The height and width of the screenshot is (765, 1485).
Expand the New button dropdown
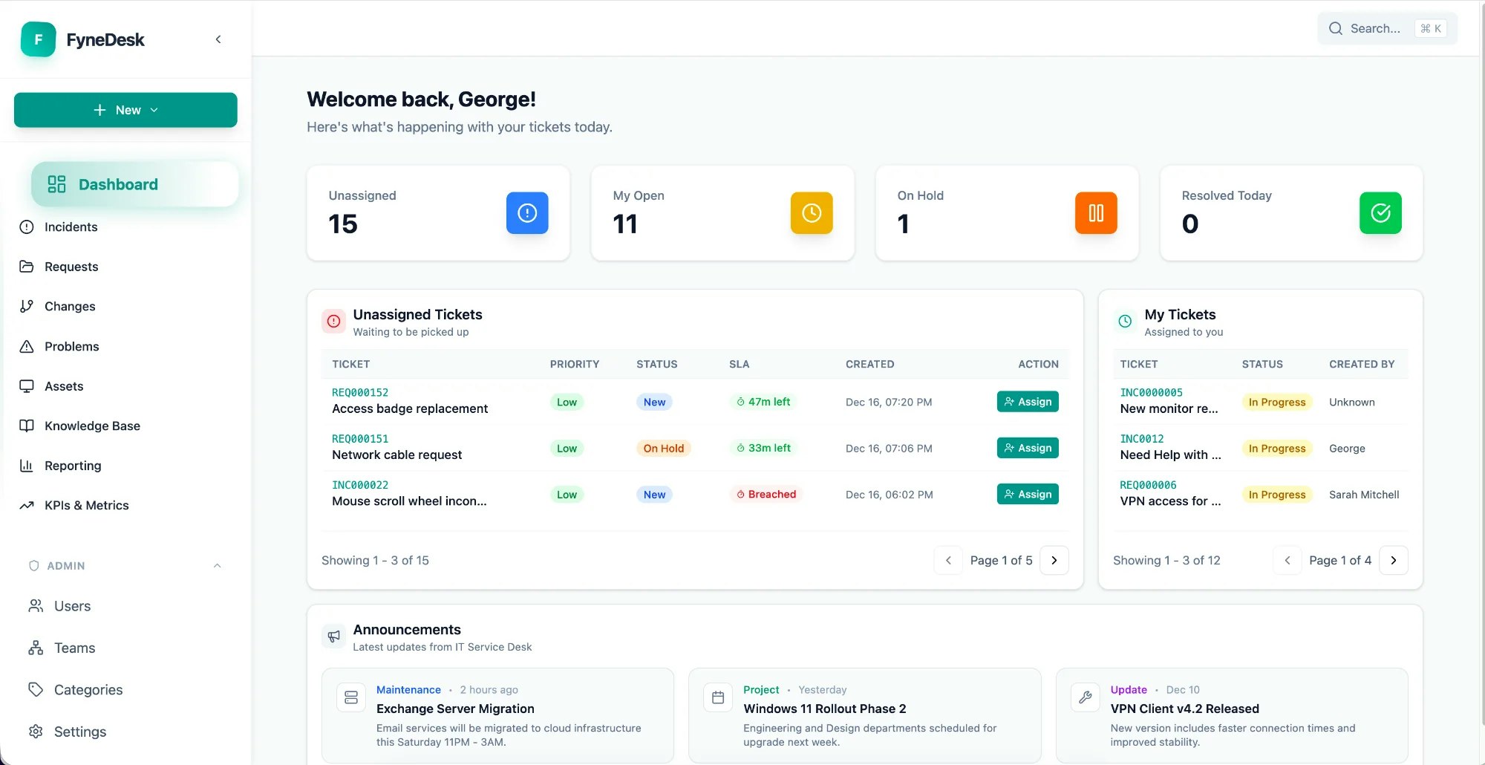tap(154, 109)
